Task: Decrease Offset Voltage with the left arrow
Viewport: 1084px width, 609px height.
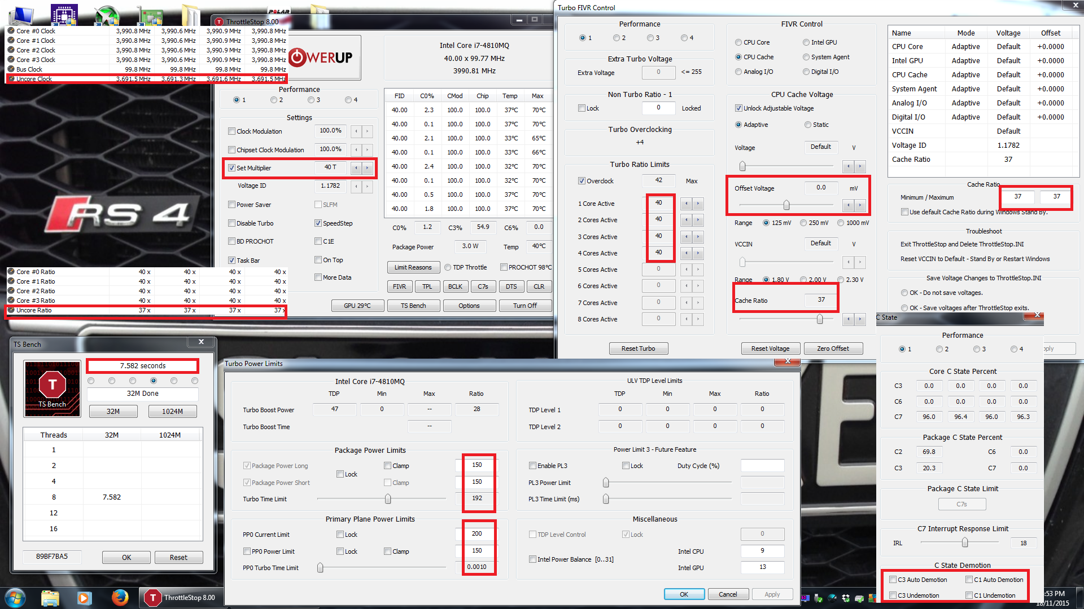Action: point(849,205)
